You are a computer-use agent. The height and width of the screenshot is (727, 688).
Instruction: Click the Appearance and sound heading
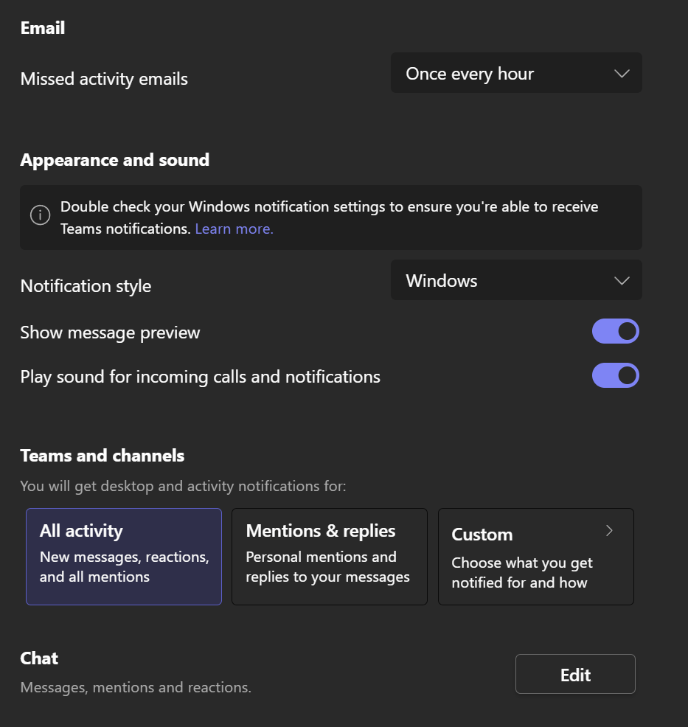tap(115, 161)
